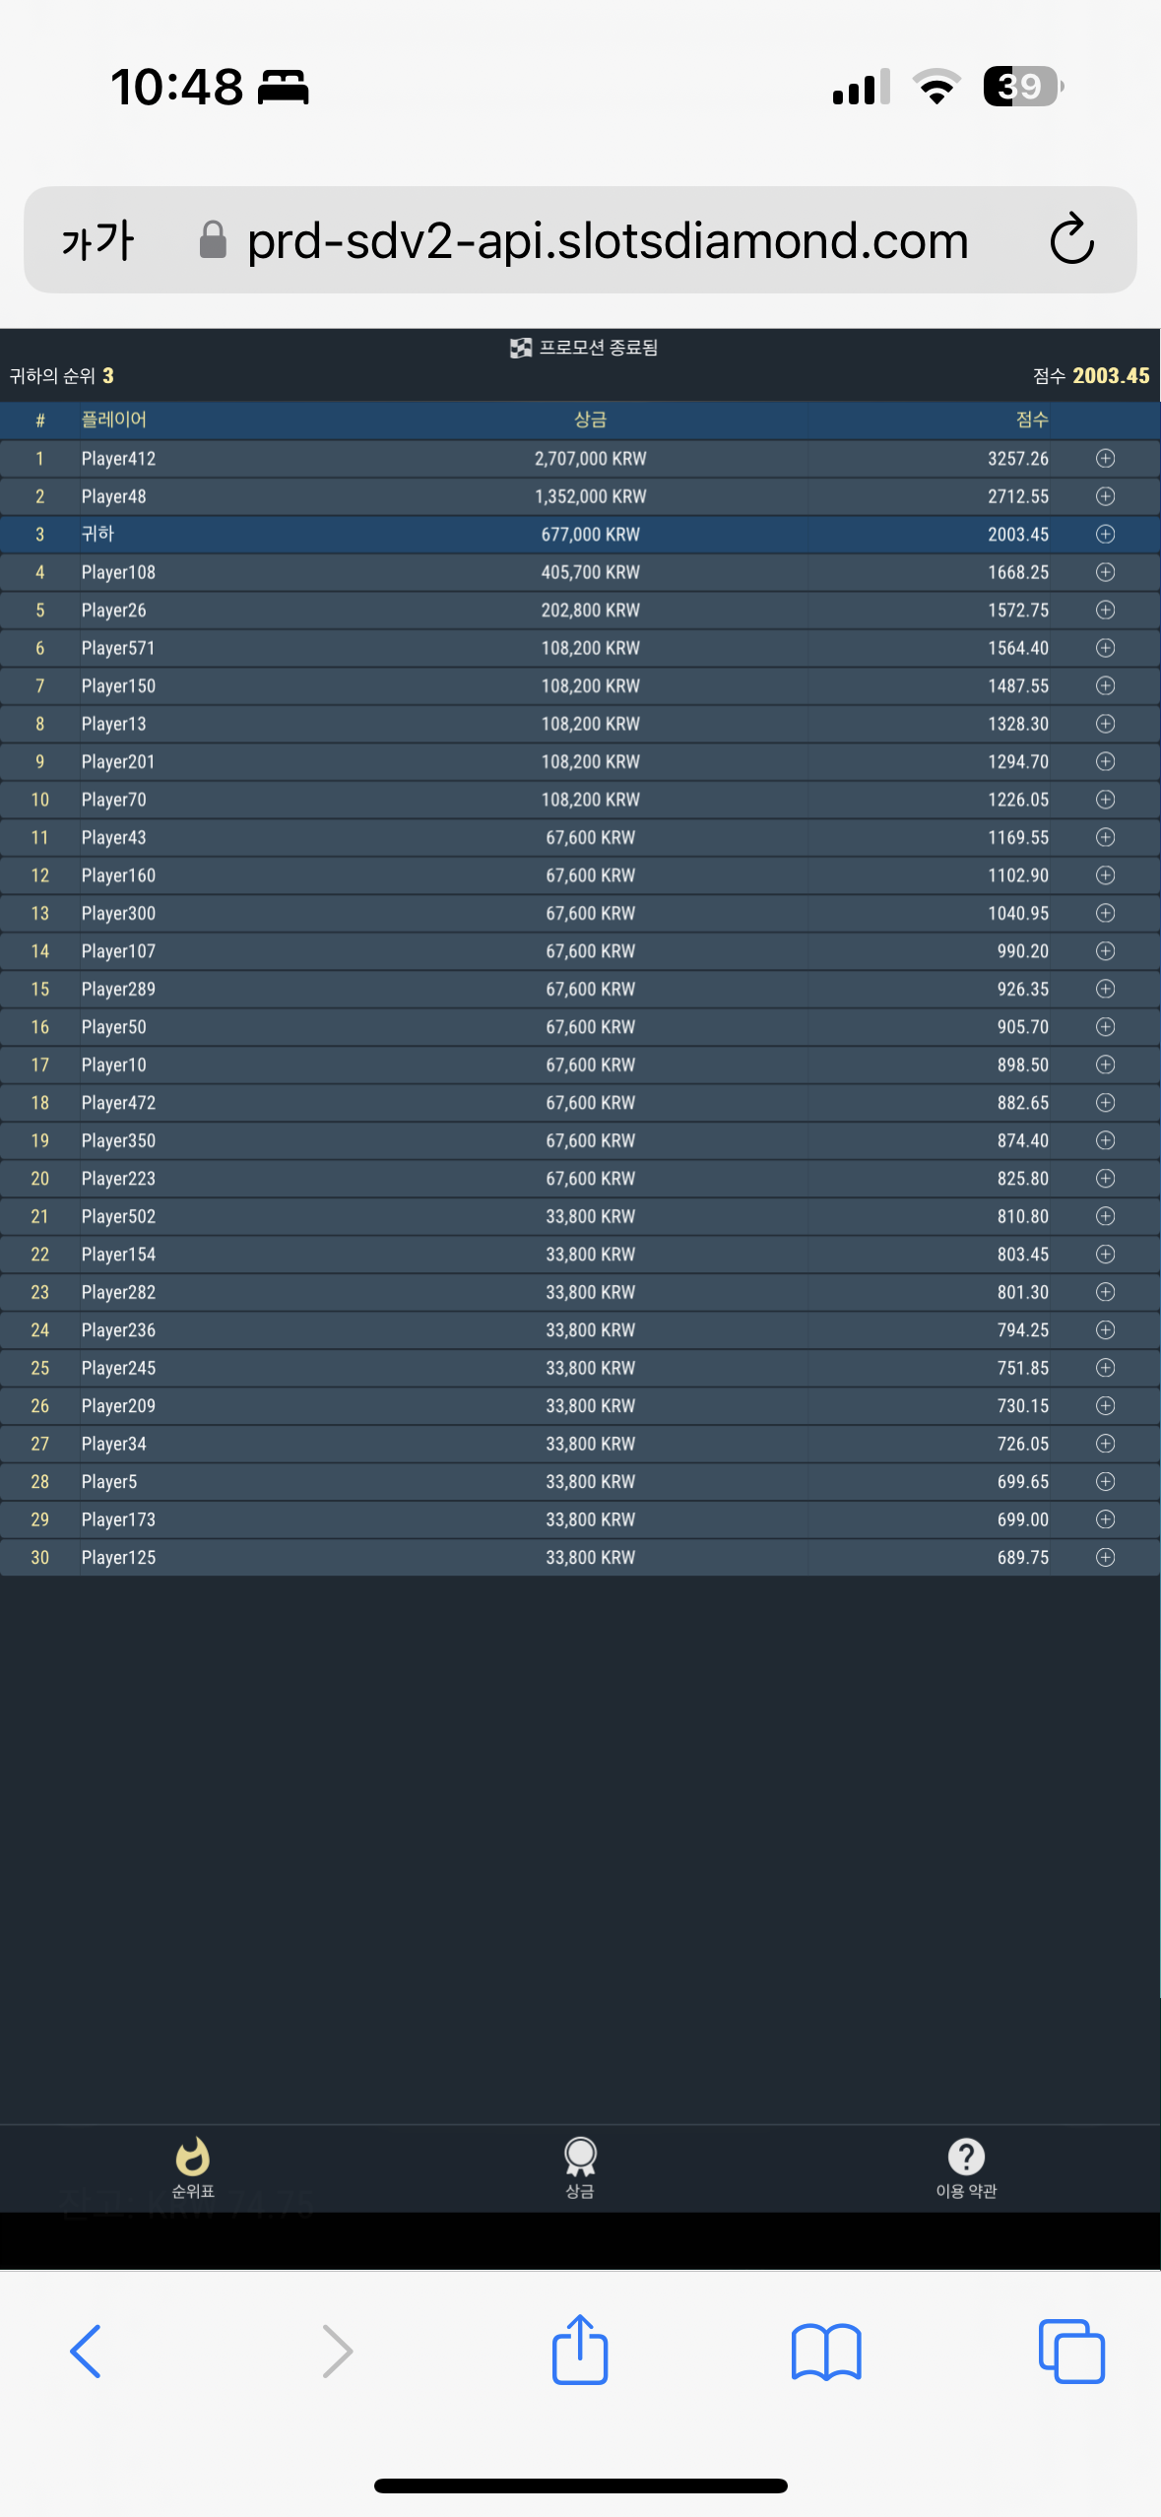1161x2517 pixels.
Task: Tap the 가가 reader text-size icon
Action: (x=97, y=240)
